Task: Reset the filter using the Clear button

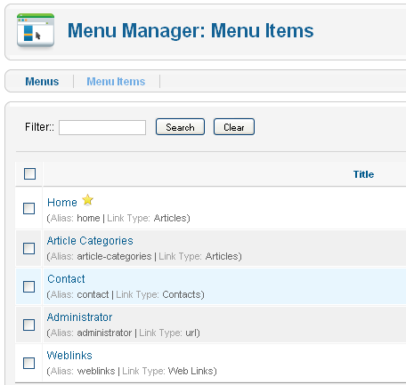Action: point(234,127)
